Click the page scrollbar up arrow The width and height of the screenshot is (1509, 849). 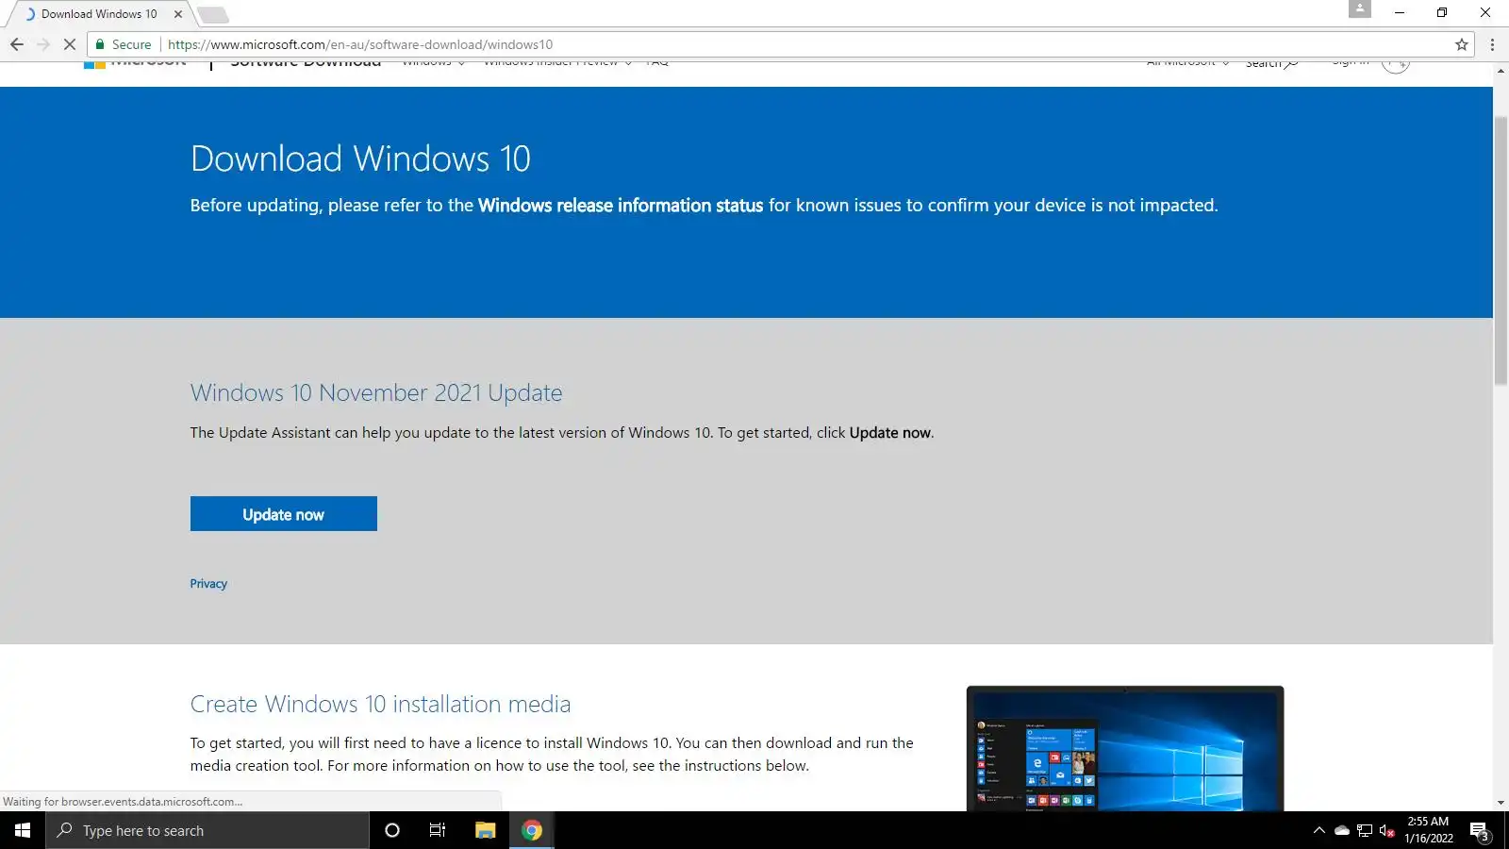(x=1501, y=71)
